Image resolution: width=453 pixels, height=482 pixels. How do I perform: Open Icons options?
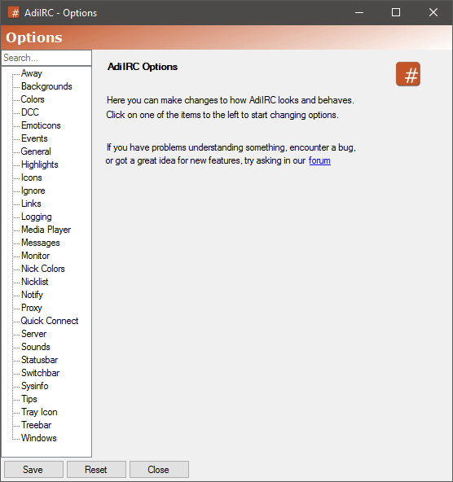(x=32, y=177)
